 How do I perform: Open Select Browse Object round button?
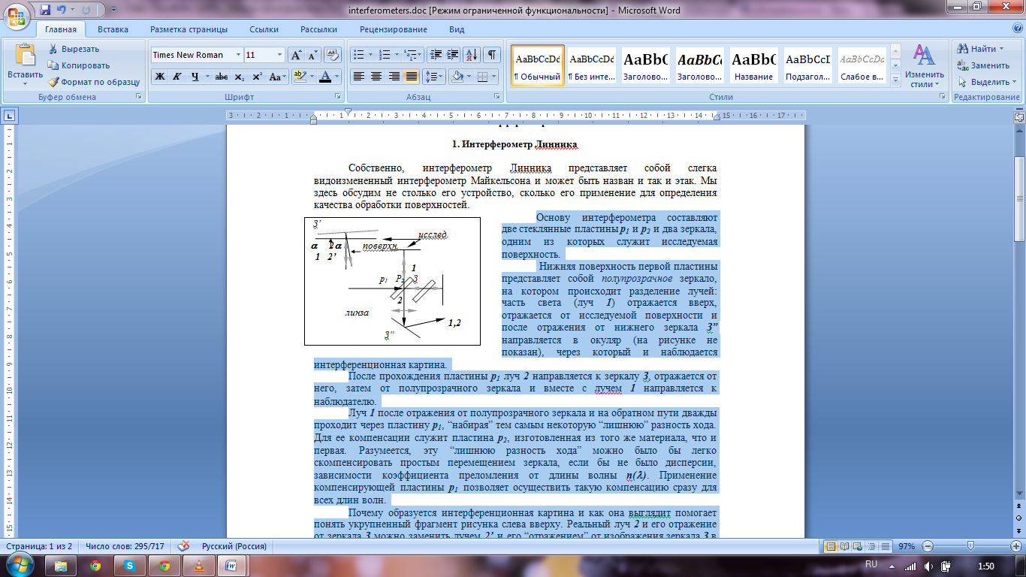tap(1019, 518)
